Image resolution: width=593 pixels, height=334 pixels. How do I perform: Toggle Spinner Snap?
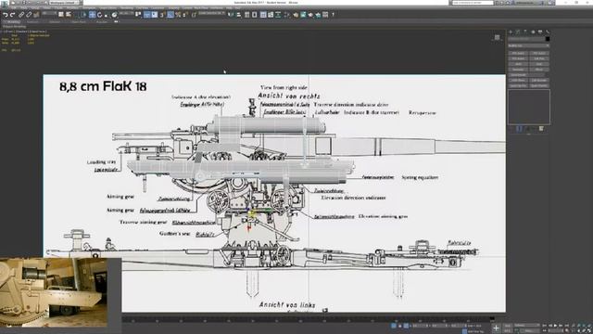185,15
